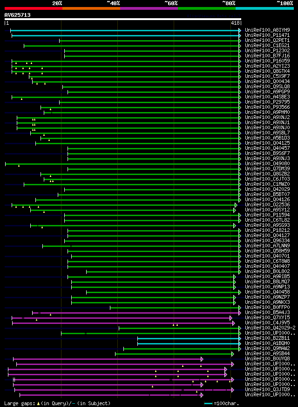The image size is (298, 407).
Task: Click the red 20% identity legend segment
Action: [x=34, y=8]
